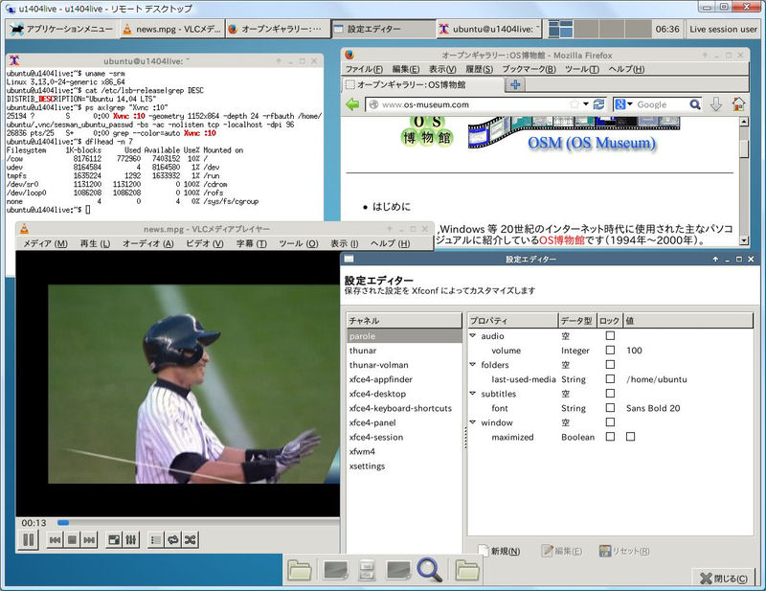
Task: Open the application menu in panel
Action: click(x=61, y=29)
